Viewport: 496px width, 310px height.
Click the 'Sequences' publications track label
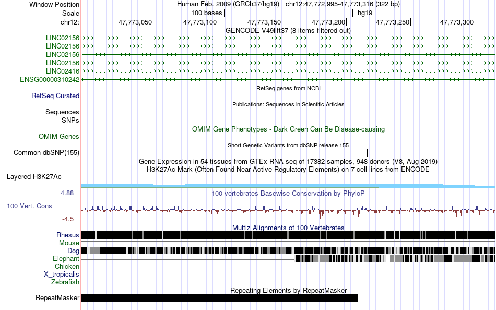click(x=62, y=112)
